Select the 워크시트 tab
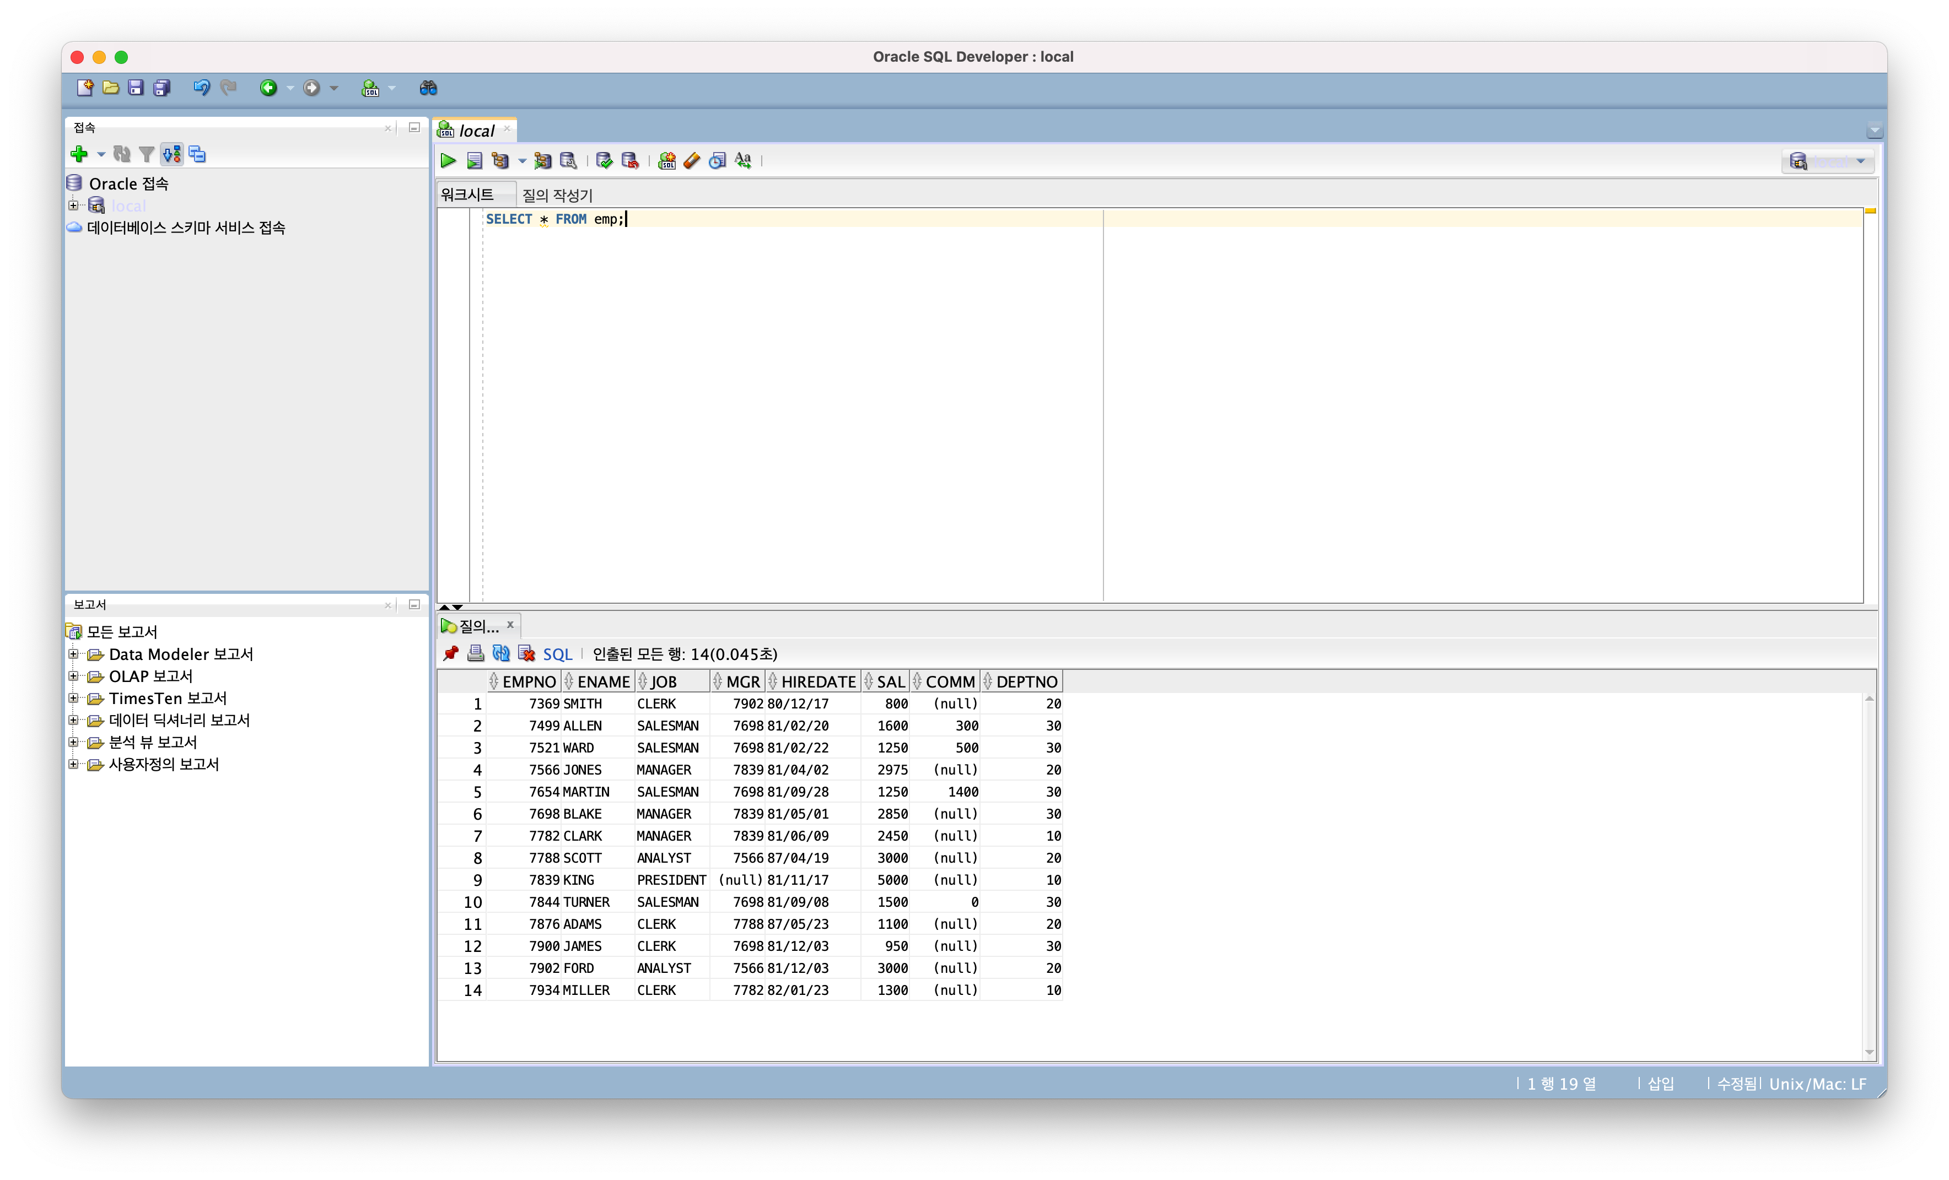This screenshot has width=1949, height=1180. coord(467,194)
